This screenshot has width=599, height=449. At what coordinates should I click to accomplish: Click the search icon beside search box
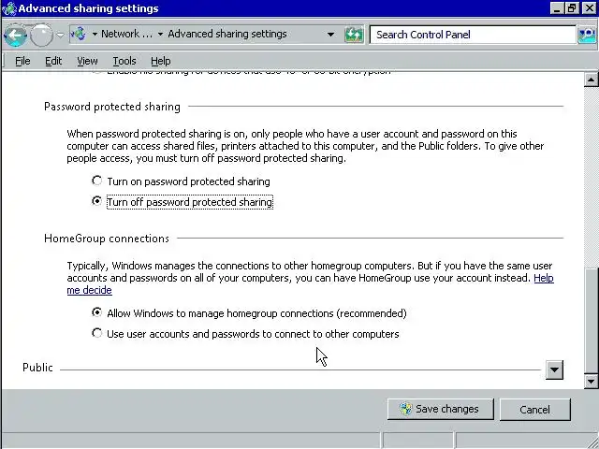(587, 35)
